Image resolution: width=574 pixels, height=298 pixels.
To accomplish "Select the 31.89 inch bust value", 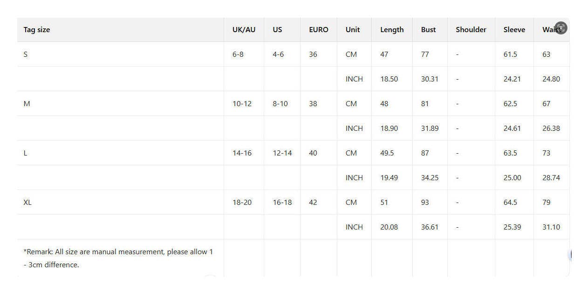I will click(430, 129).
